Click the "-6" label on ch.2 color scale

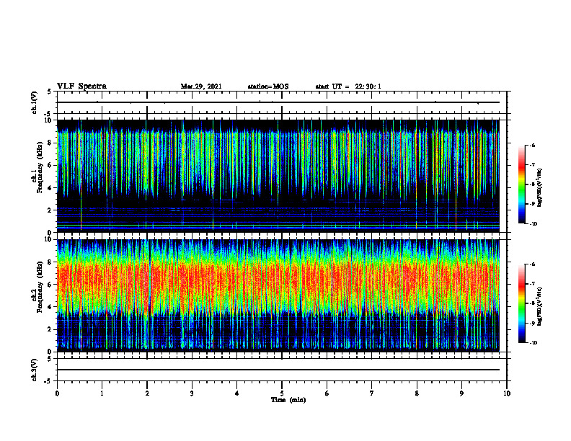coord(532,264)
